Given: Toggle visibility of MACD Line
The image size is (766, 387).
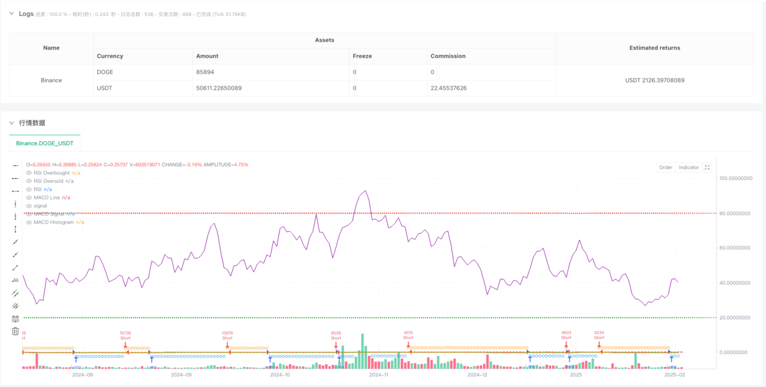Looking at the screenshot, I should [29, 198].
